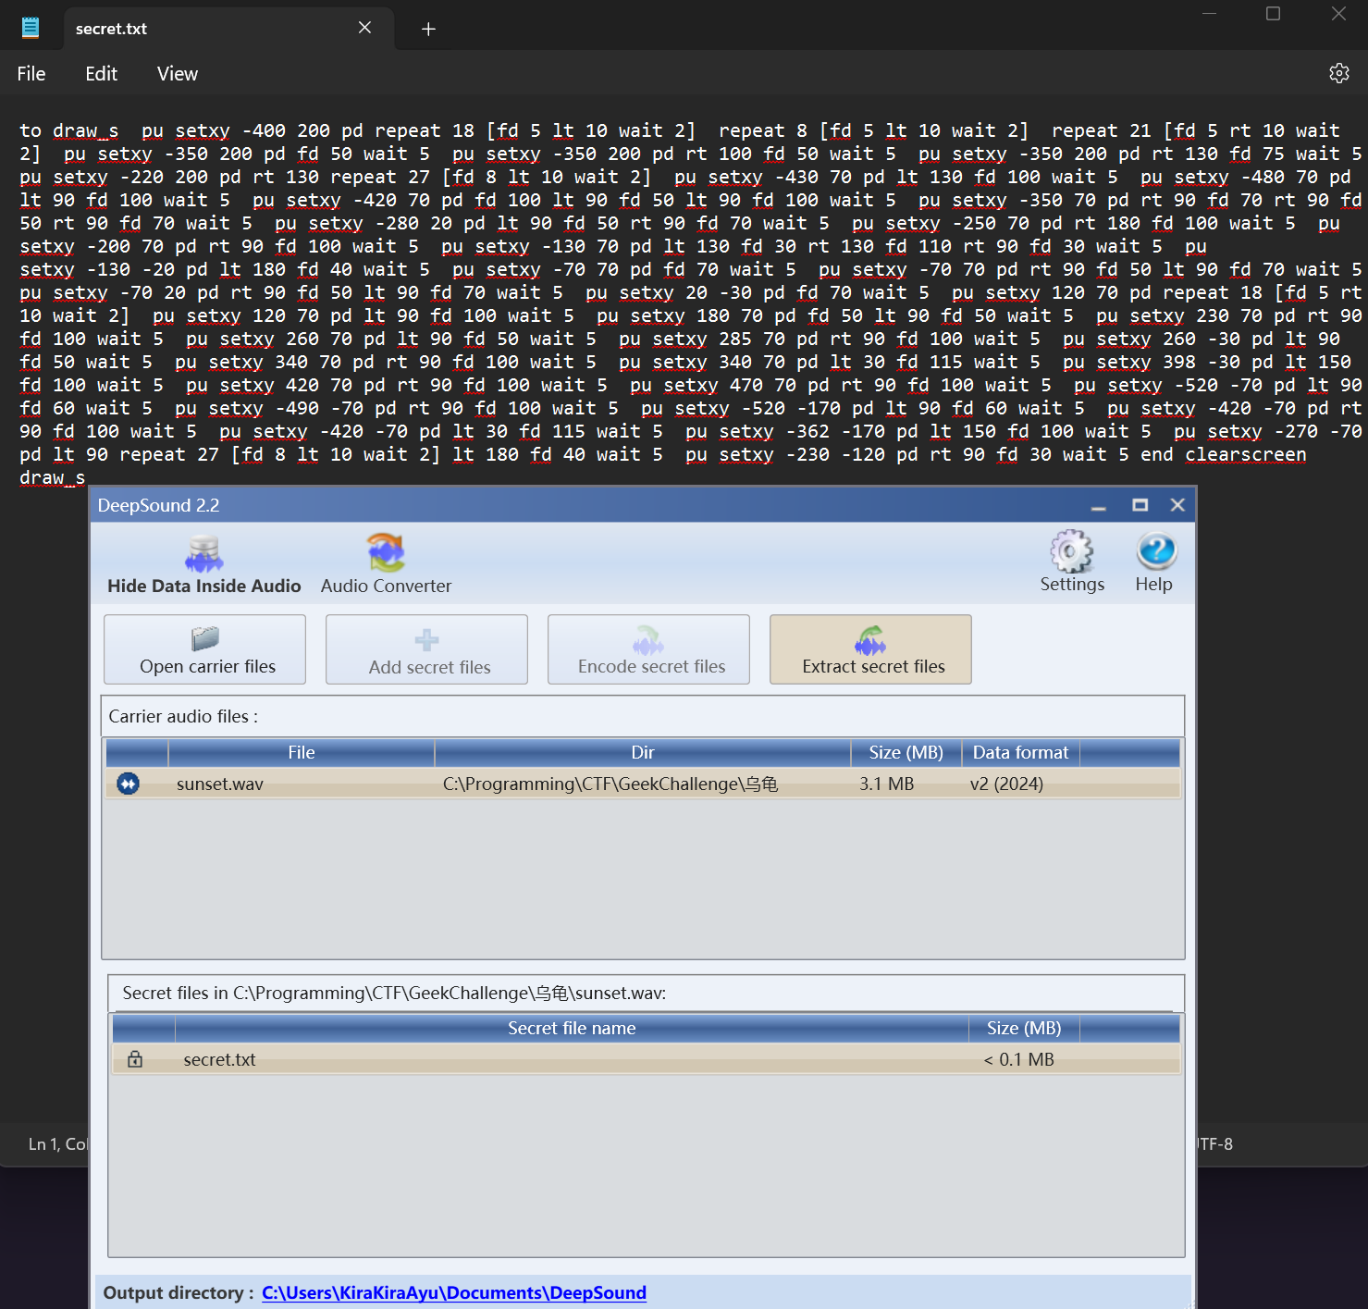Click the Size (MB) header in carrier list

(x=906, y=752)
